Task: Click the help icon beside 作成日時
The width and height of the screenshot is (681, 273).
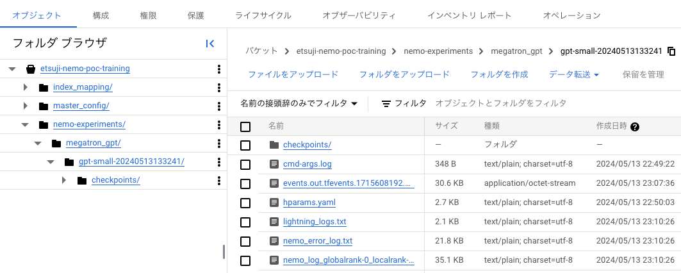Action: 635,127
